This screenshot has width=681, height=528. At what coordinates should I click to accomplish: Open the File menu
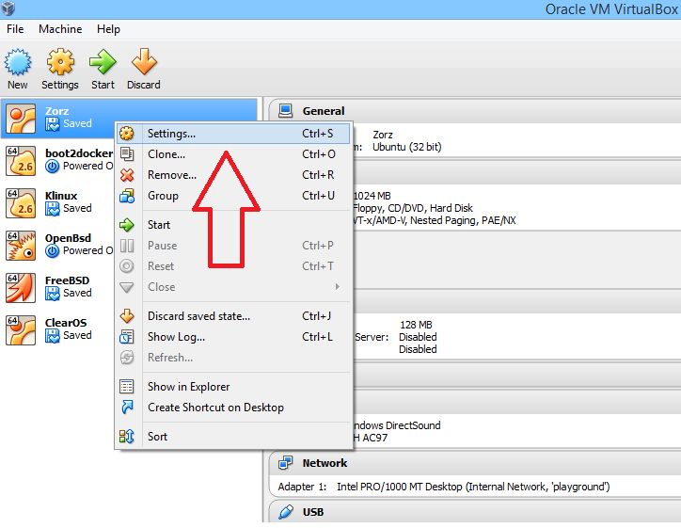click(15, 29)
